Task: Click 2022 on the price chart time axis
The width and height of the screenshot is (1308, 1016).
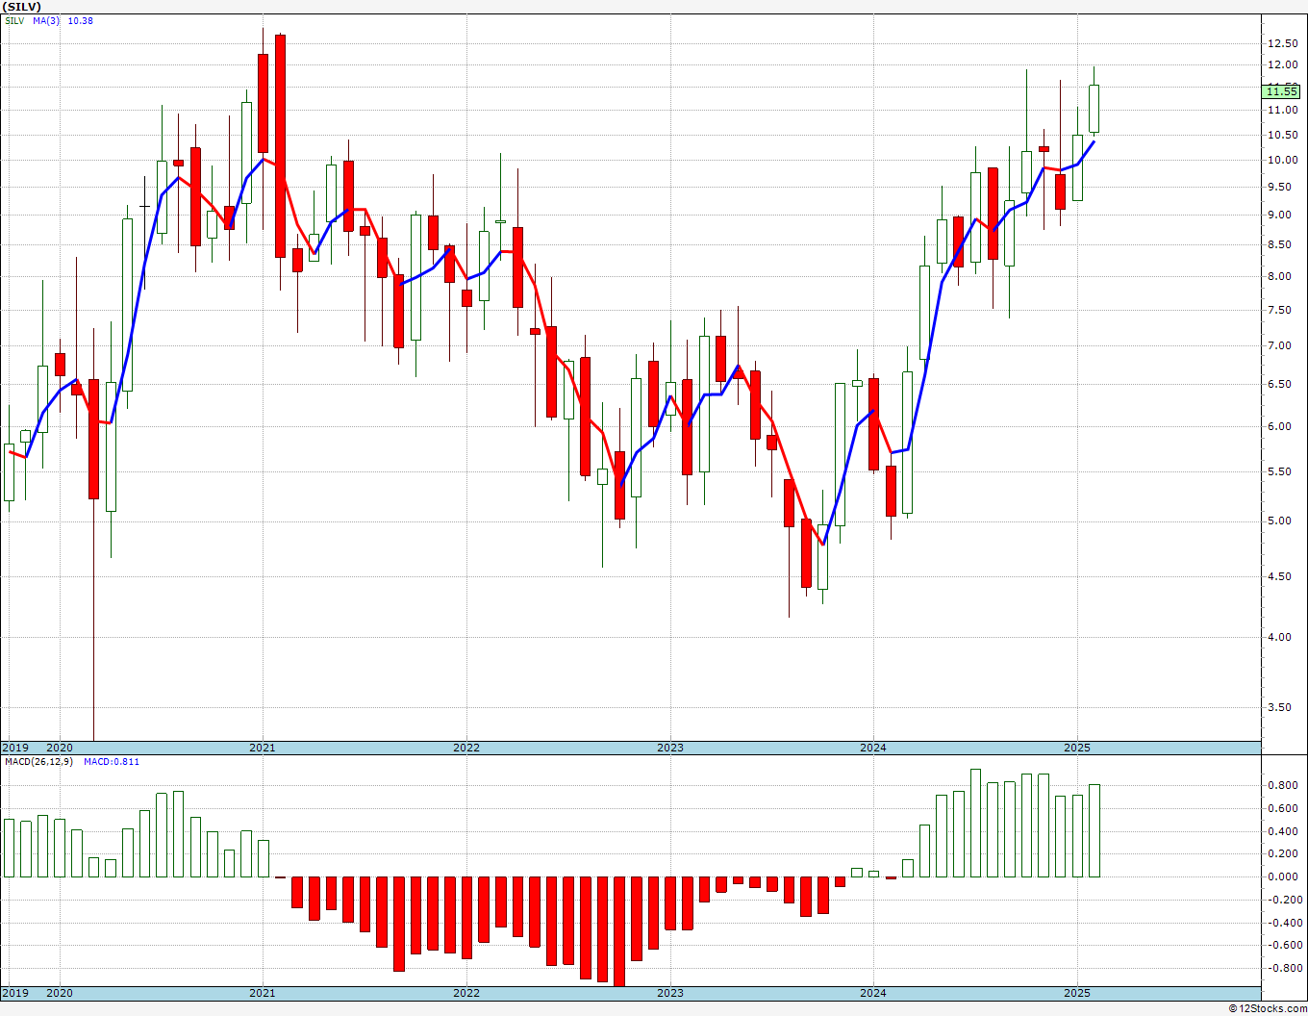Action: pos(466,748)
